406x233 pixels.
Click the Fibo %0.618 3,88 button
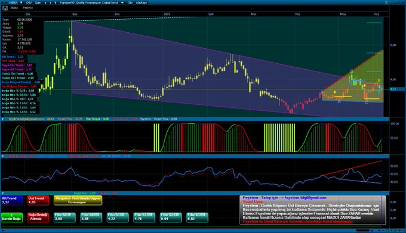[91, 217]
